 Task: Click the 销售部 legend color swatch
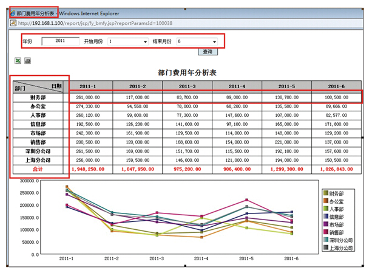click(x=325, y=232)
